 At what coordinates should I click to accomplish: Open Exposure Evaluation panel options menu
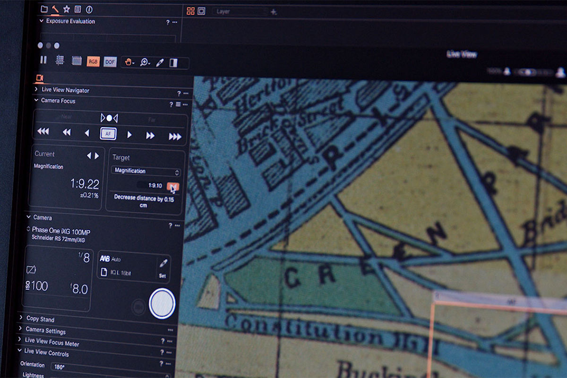coord(175,22)
